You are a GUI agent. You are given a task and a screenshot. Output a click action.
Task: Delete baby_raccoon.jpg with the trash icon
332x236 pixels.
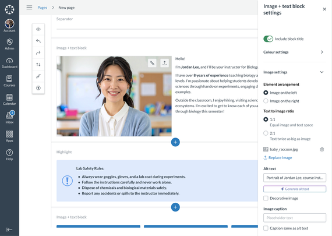pyautogui.click(x=322, y=149)
